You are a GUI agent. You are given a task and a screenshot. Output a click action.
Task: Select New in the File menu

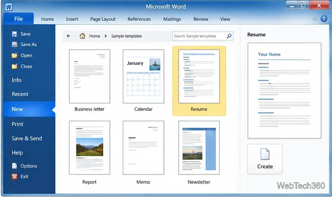29,109
